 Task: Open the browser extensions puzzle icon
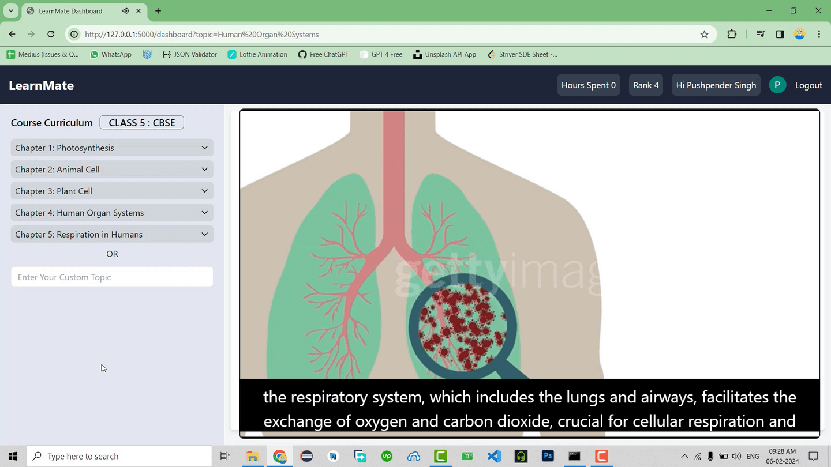click(x=732, y=34)
